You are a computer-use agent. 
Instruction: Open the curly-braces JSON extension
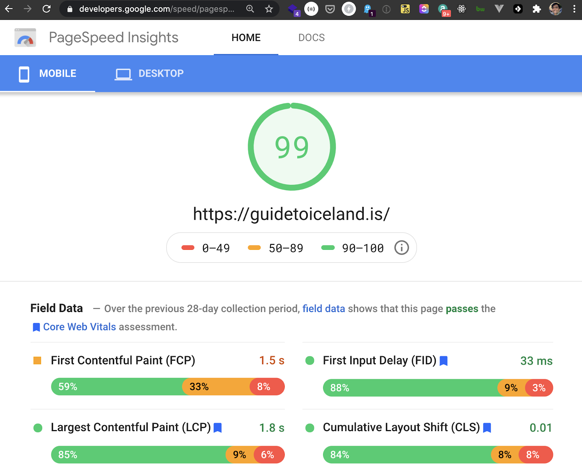311,9
